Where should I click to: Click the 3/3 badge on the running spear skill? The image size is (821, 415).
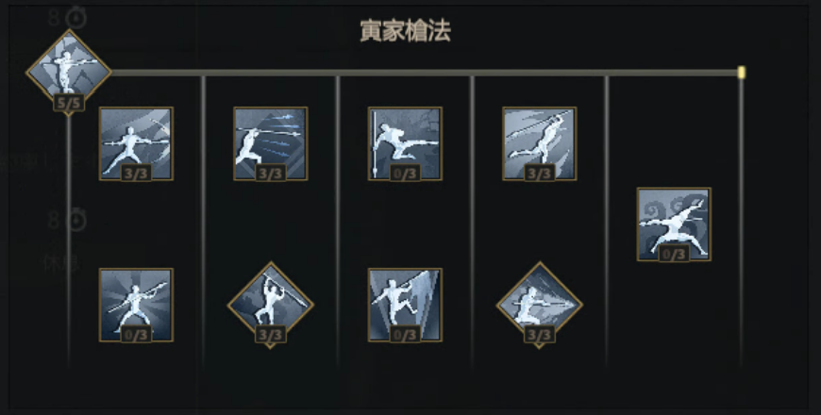click(x=540, y=174)
